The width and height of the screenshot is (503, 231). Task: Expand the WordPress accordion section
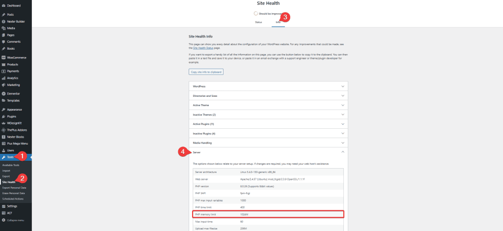(x=268, y=87)
